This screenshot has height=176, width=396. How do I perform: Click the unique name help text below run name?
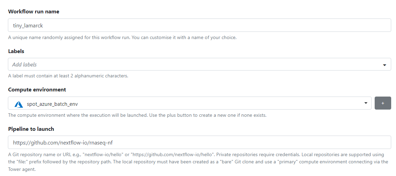pyautogui.click(x=122, y=38)
